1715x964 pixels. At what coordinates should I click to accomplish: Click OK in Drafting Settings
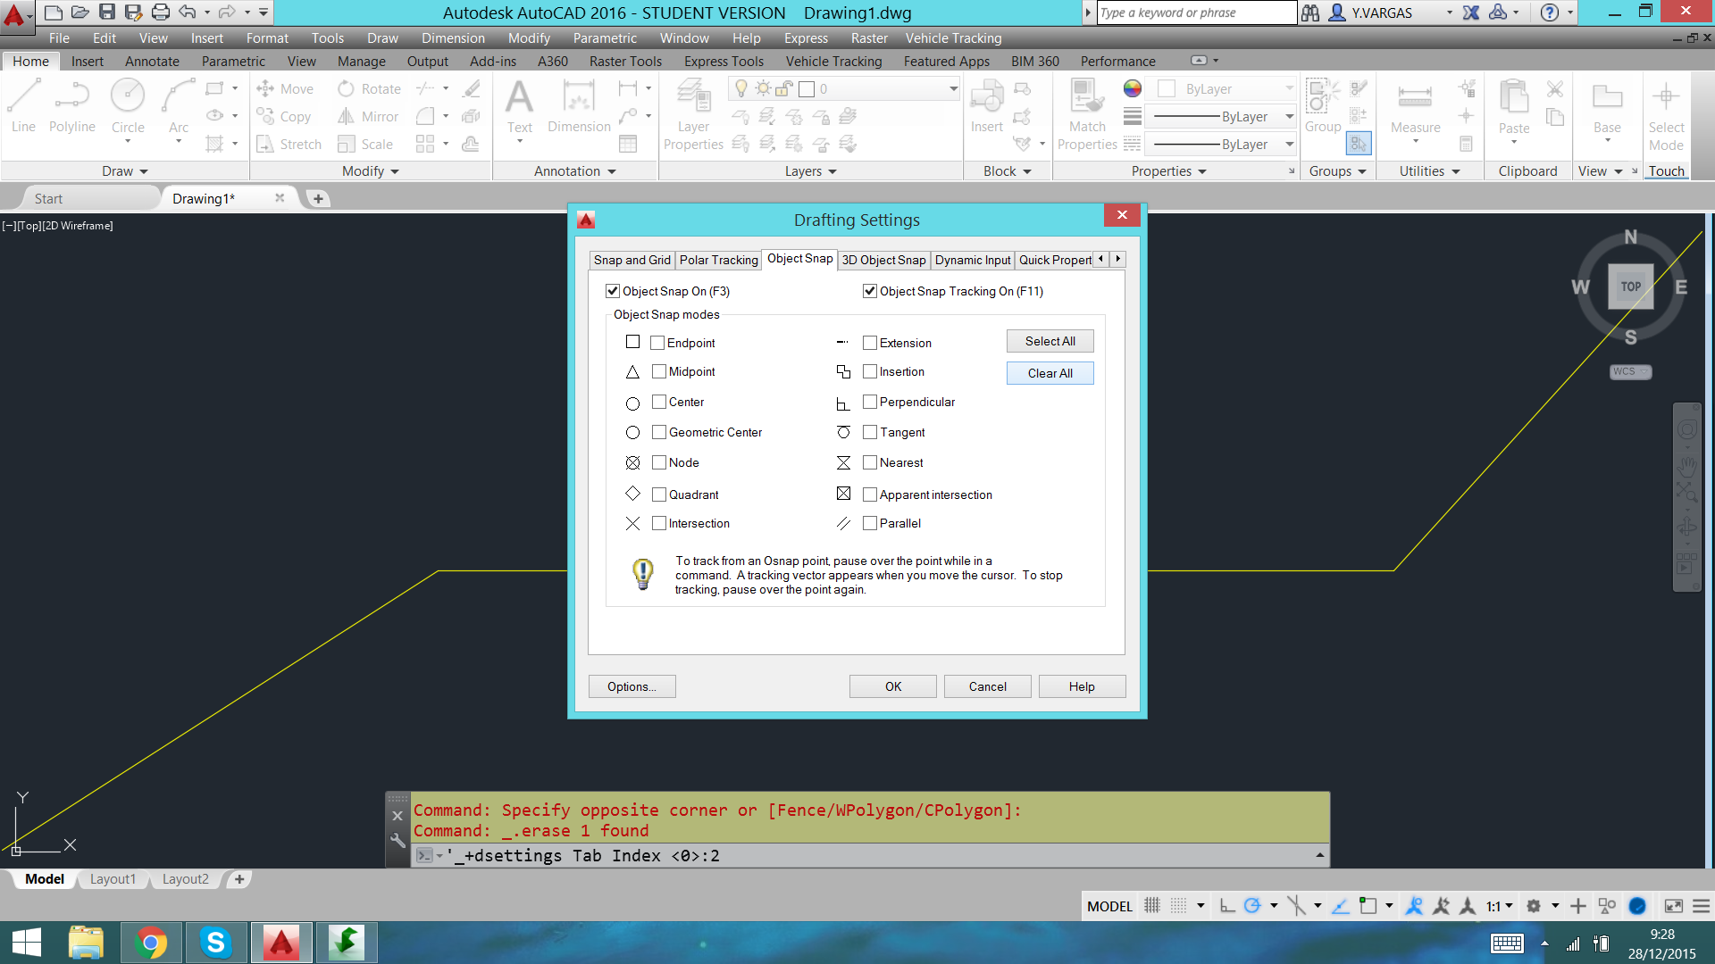(893, 686)
